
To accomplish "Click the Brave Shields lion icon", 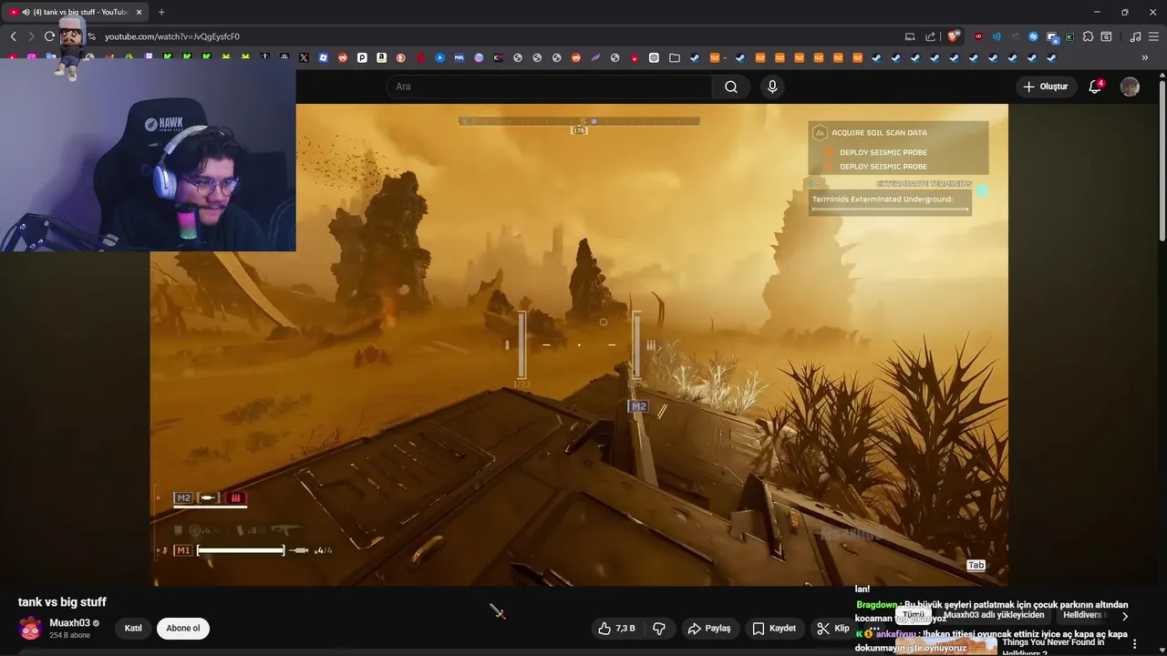I will (953, 36).
